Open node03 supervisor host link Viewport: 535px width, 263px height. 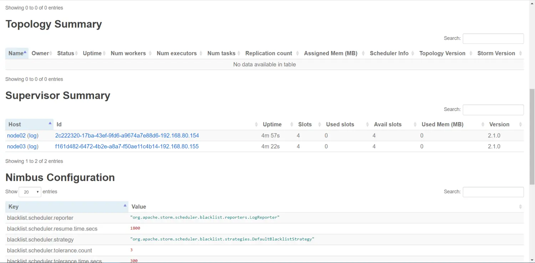point(16,146)
